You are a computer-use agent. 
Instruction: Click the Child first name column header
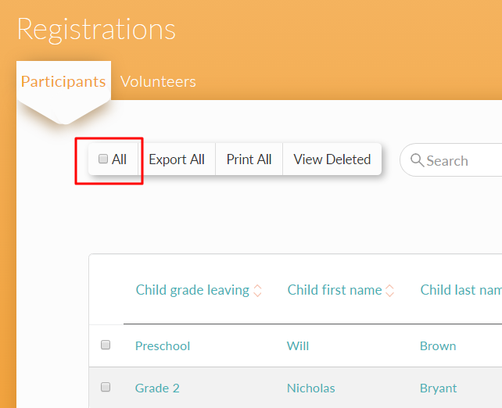[x=334, y=290]
